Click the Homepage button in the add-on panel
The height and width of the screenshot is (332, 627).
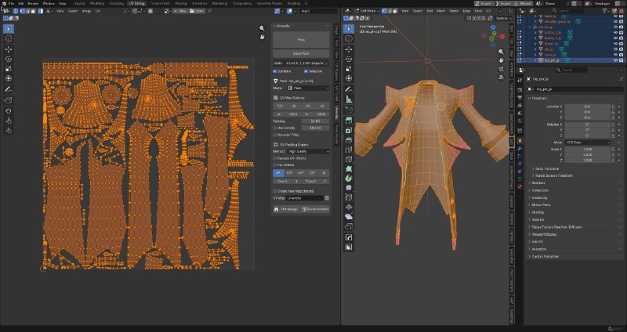click(286, 209)
